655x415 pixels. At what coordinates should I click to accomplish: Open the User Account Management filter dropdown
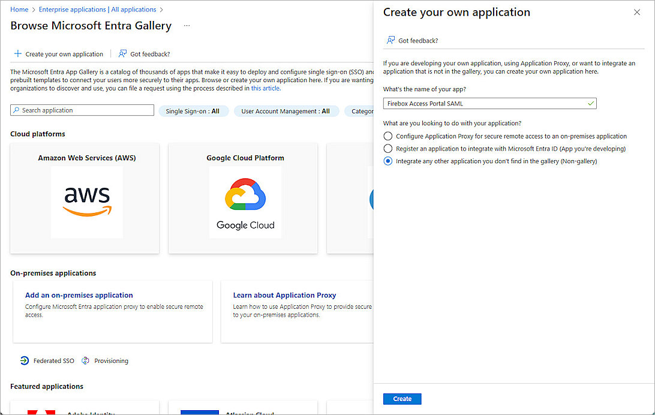click(x=286, y=110)
